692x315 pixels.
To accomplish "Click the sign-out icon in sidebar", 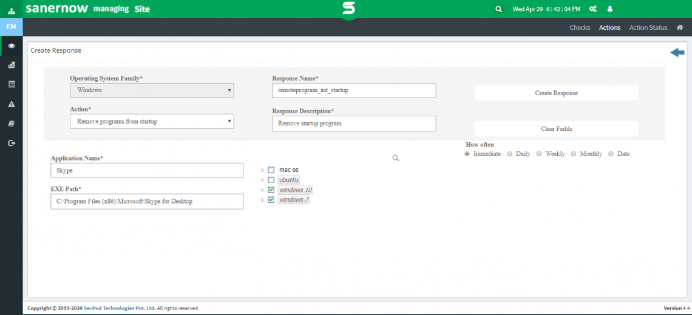I will click(x=11, y=143).
